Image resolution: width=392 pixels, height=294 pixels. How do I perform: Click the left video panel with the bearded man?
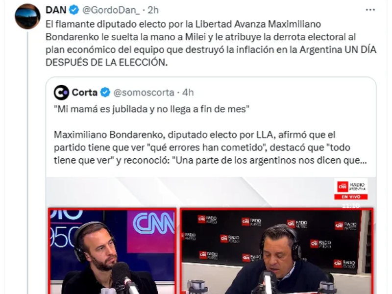[112, 251]
